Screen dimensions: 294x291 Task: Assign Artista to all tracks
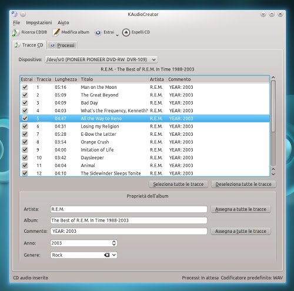click(240, 209)
